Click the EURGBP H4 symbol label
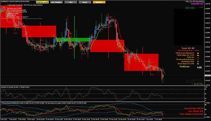Viewport: 211px width, 121px height. (x=197, y=4)
